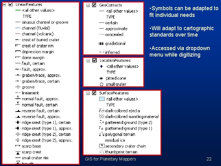Click the green line symbol under LinearFeatures
This screenshot has height=166, width=221.
click(x=18, y=10)
